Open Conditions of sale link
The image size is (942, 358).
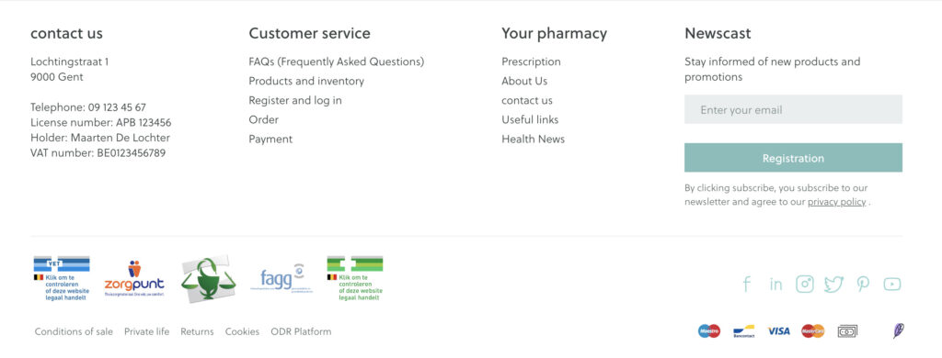tap(74, 331)
